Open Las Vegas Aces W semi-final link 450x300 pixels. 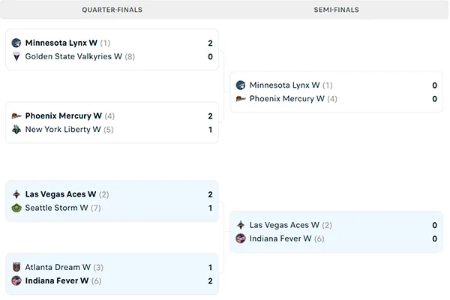coord(284,225)
